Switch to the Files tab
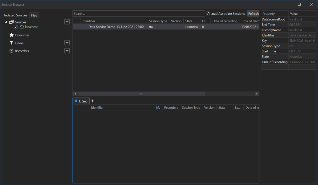This screenshot has width=318, height=185. point(34,15)
